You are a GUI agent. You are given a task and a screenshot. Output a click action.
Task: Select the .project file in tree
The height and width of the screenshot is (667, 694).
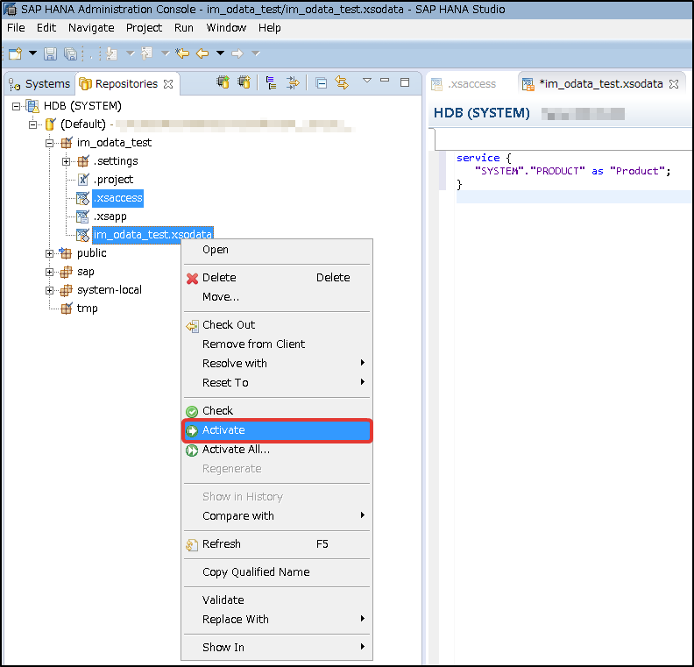click(x=113, y=180)
